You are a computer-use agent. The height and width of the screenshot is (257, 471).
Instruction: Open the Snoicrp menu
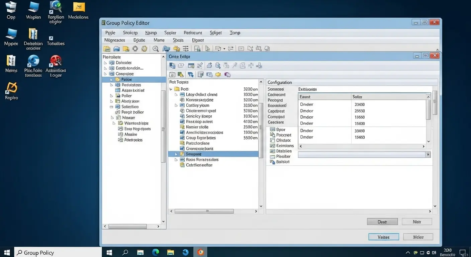tap(130, 33)
